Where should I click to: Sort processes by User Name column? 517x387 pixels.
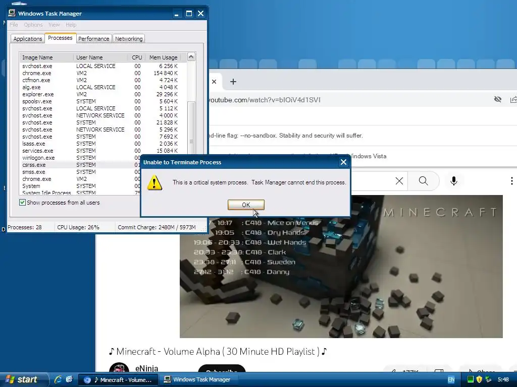click(x=100, y=57)
